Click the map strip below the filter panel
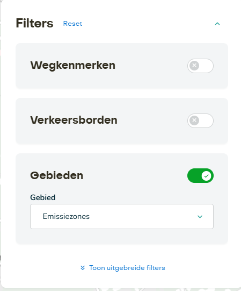The height and width of the screenshot is (291, 241). [x=120, y=289]
